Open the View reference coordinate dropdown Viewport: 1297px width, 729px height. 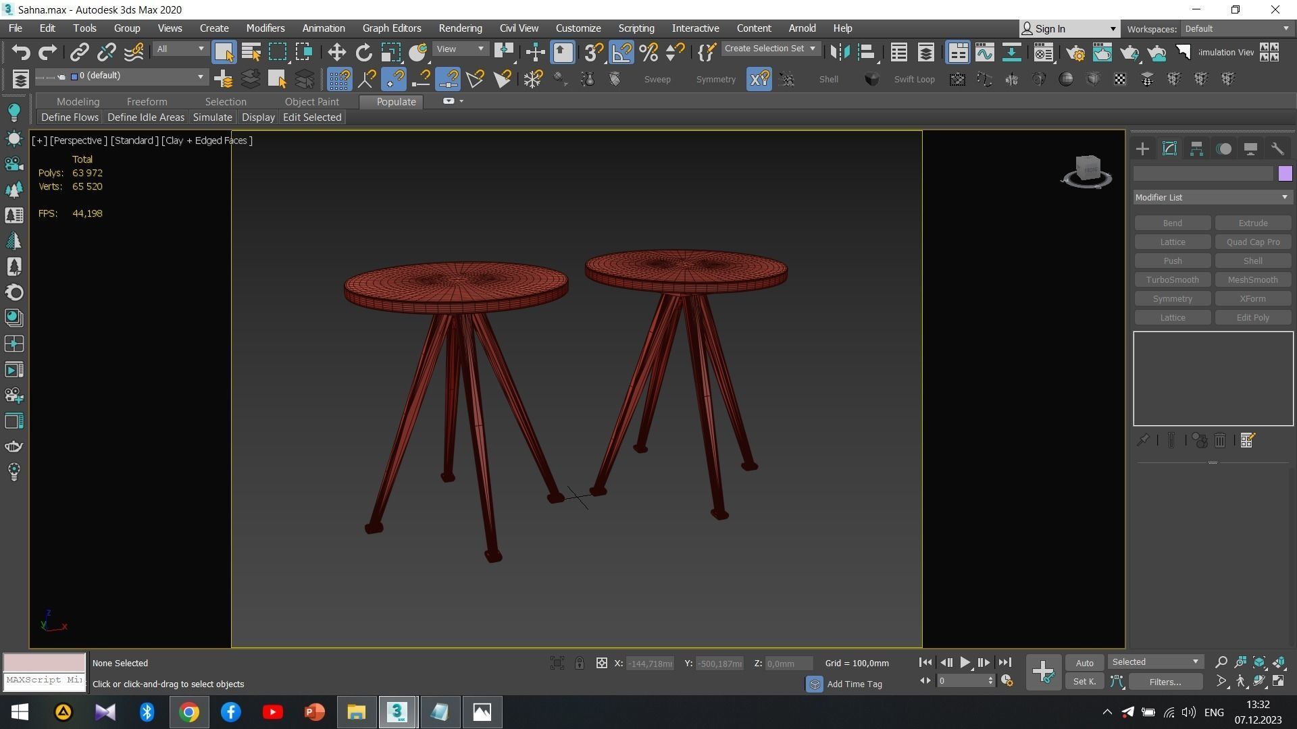coord(461,49)
